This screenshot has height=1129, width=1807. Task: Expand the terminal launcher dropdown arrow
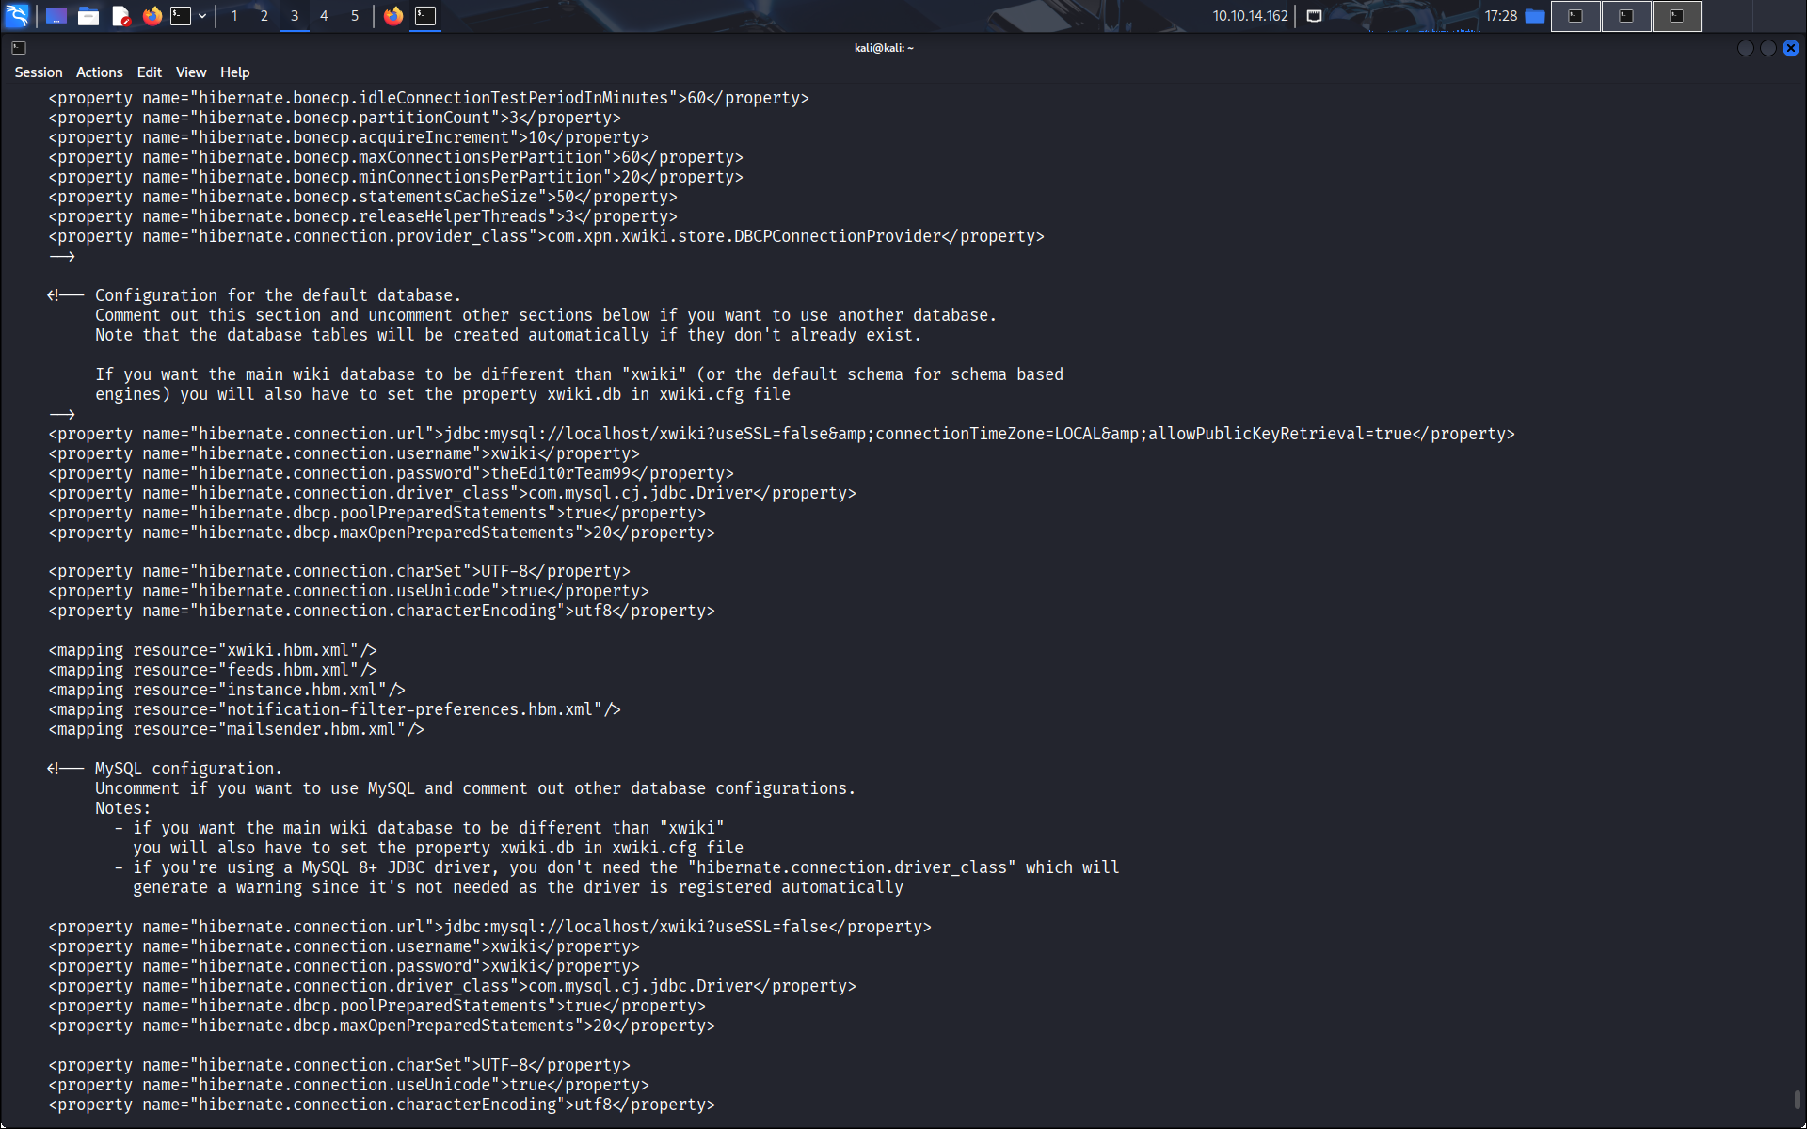tap(202, 15)
